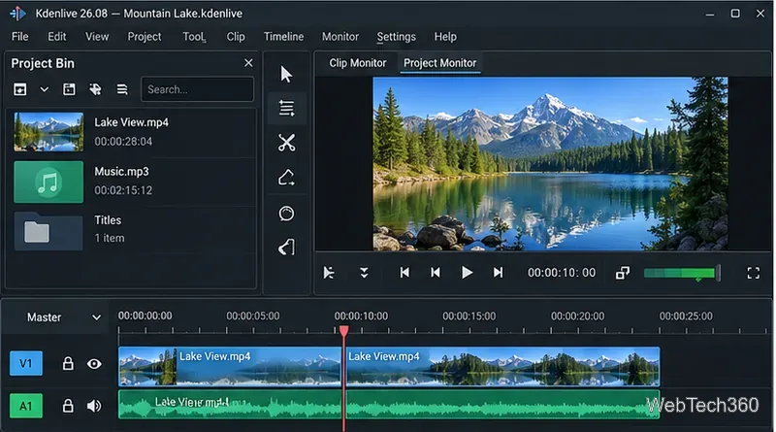This screenshot has width=776, height=432.
Task: Open the Help menu
Action: 445,37
